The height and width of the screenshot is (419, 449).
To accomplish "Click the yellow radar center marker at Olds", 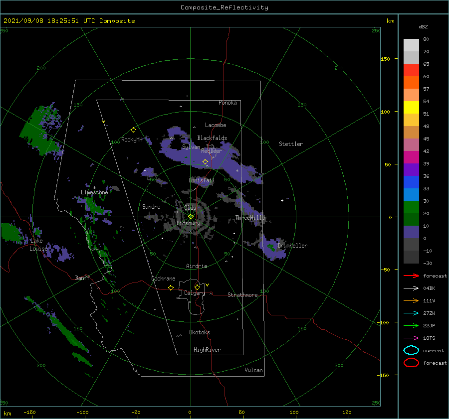I will (x=191, y=217).
